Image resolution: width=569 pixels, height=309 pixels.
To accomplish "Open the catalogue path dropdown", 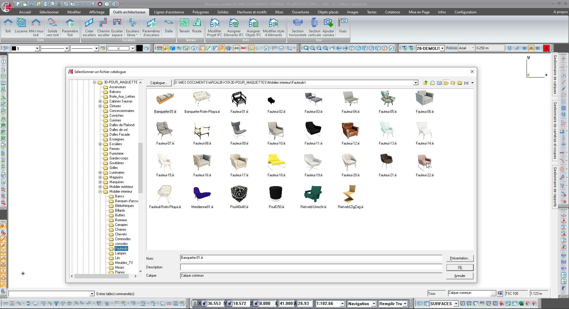I will pos(416,83).
